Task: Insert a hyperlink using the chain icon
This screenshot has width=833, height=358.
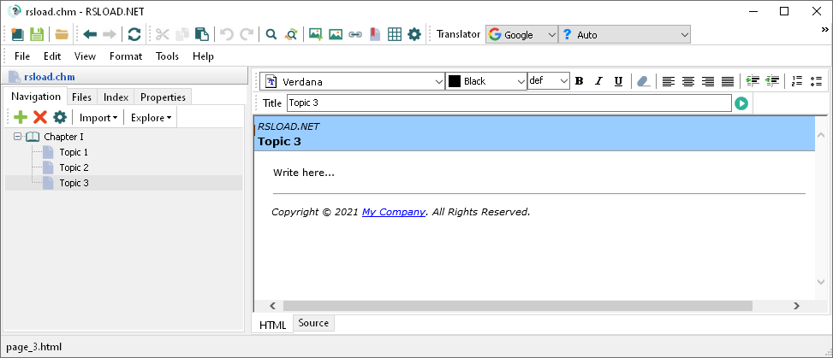Action: (355, 34)
